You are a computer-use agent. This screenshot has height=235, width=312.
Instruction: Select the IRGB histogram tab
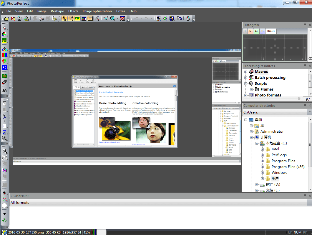[x=270, y=31]
